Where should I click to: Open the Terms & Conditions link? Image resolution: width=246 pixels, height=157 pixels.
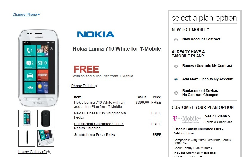(218, 122)
